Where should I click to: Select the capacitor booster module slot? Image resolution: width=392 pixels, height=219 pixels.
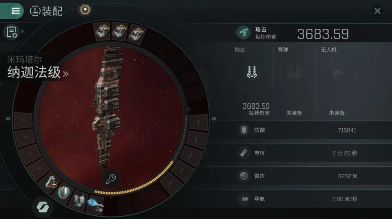pyautogui.click(x=50, y=182)
